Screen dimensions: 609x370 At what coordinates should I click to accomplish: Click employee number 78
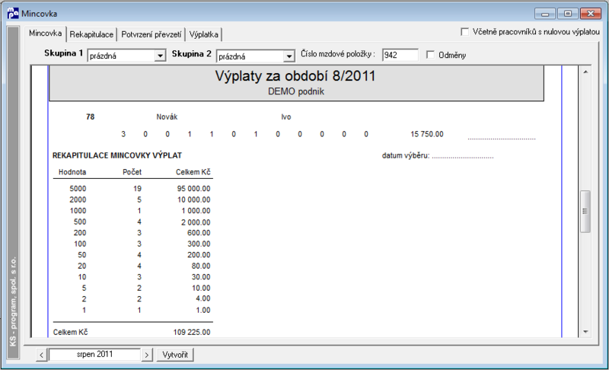click(90, 117)
